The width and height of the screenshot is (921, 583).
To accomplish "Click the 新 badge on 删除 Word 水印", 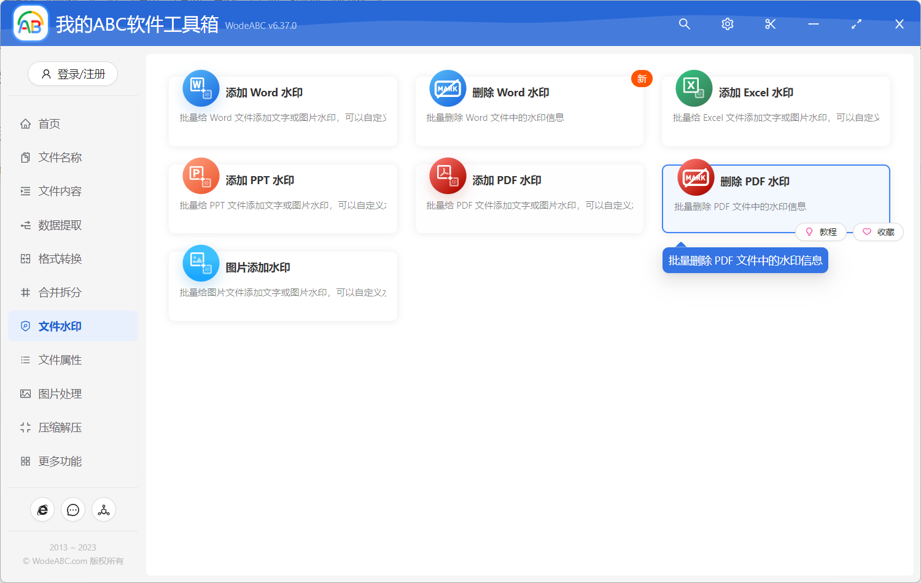I will pos(642,79).
